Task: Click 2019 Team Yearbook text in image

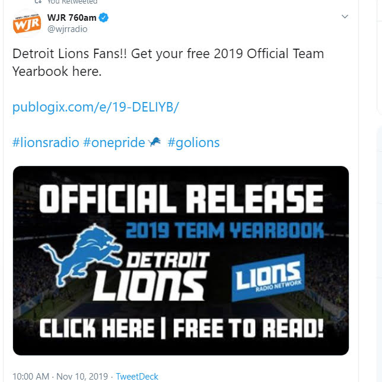Action: click(x=225, y=230)
